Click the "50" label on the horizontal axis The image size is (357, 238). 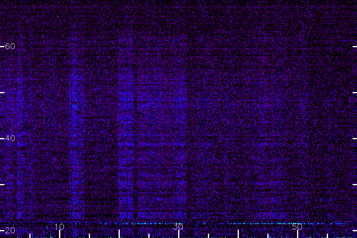coord(297,226)
